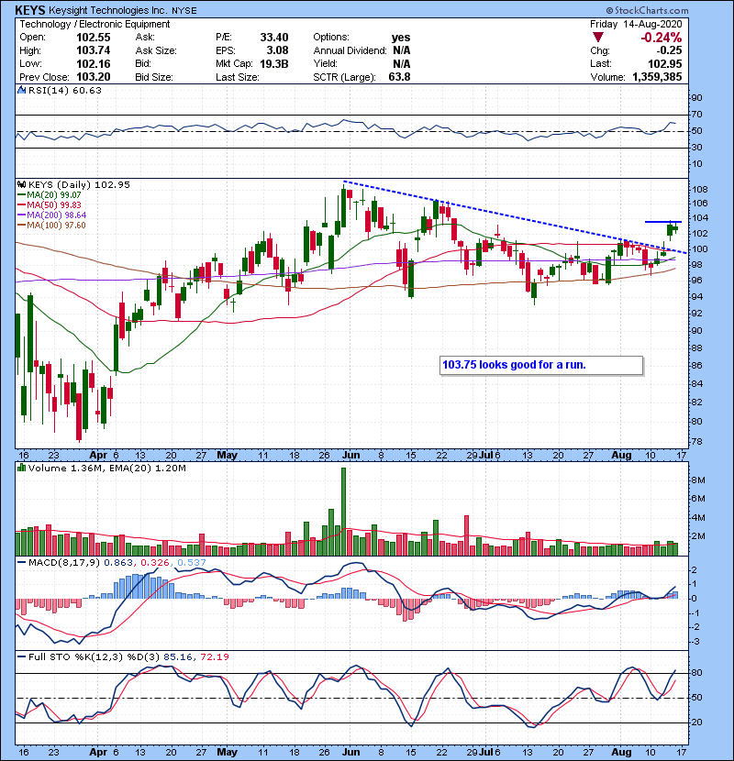Click the 8M level on volume axis

(698, 480)
